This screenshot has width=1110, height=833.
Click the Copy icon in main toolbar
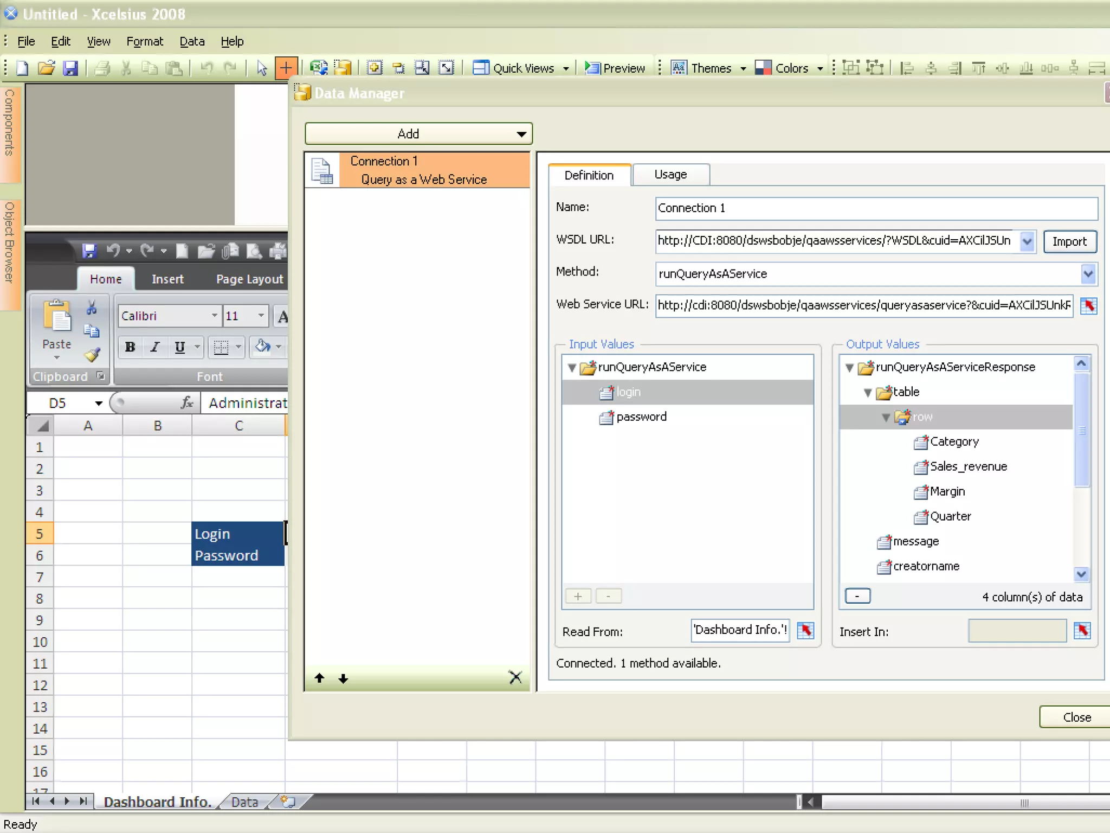click(149, 68)
